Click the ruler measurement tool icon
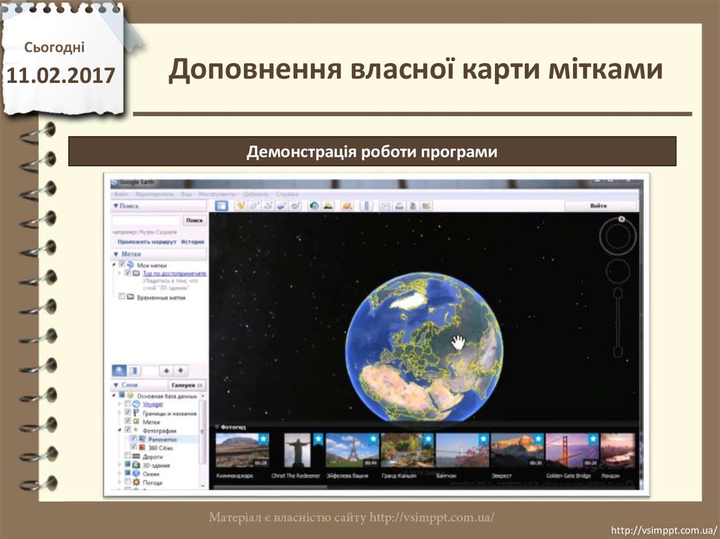This screenshot has height=539, width=720. 365,206
